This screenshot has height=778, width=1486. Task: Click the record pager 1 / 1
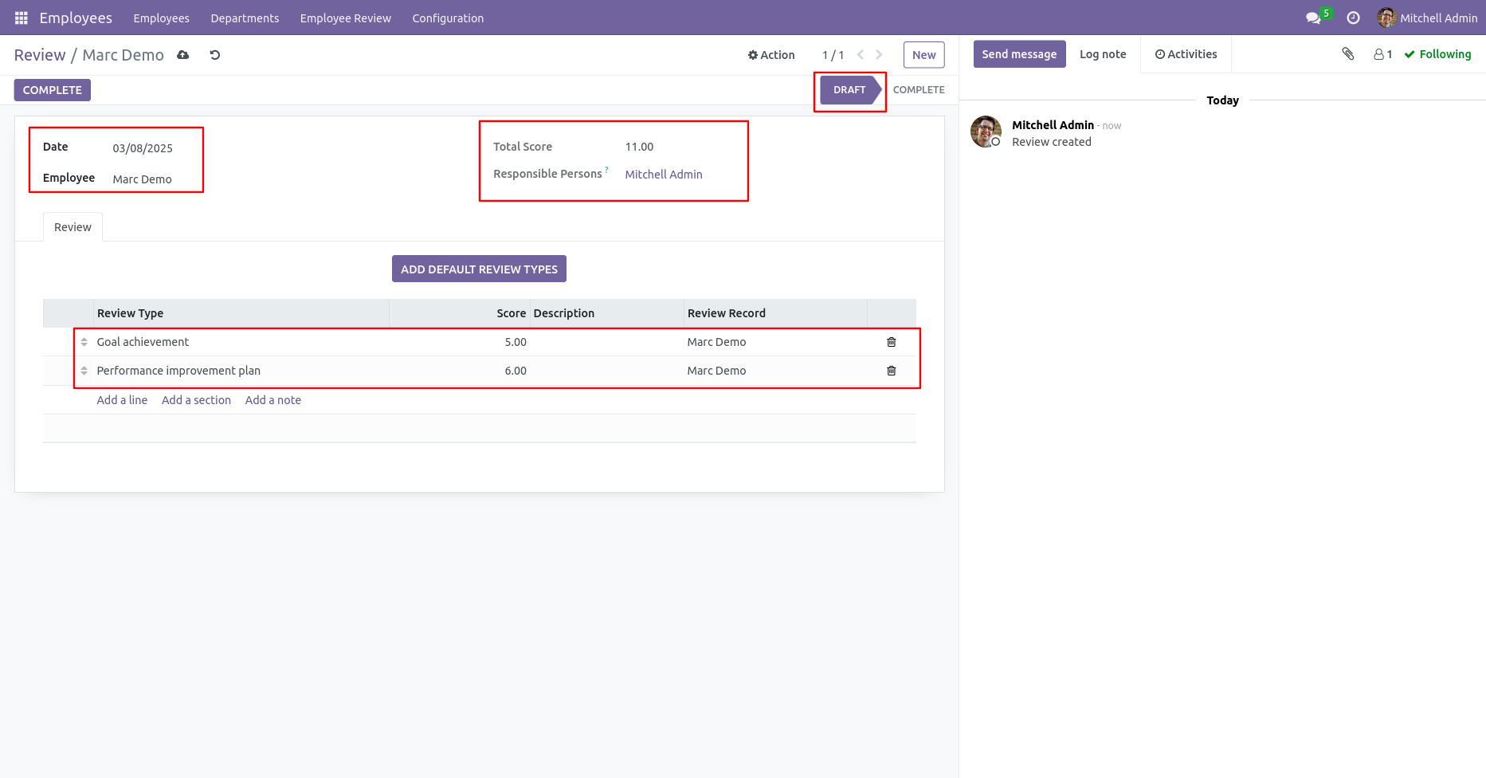click(x=833, y=55)
